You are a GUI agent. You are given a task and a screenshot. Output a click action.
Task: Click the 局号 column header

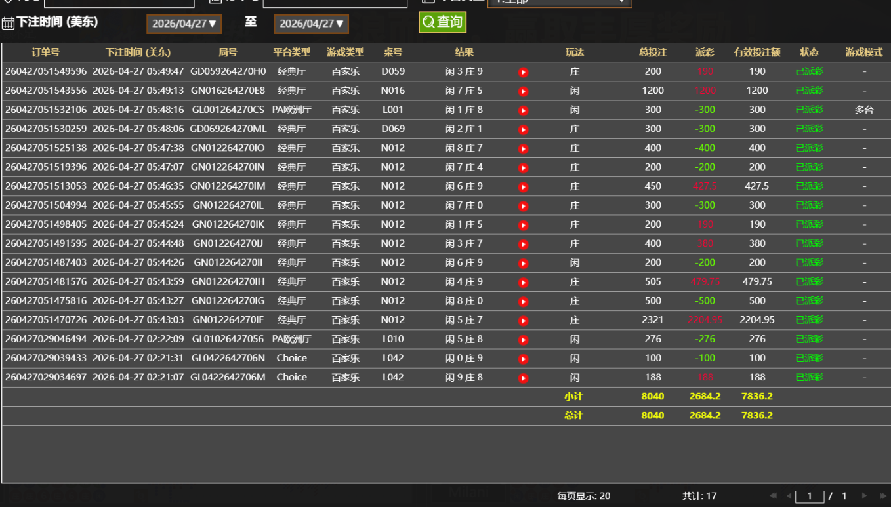[228, 52]
